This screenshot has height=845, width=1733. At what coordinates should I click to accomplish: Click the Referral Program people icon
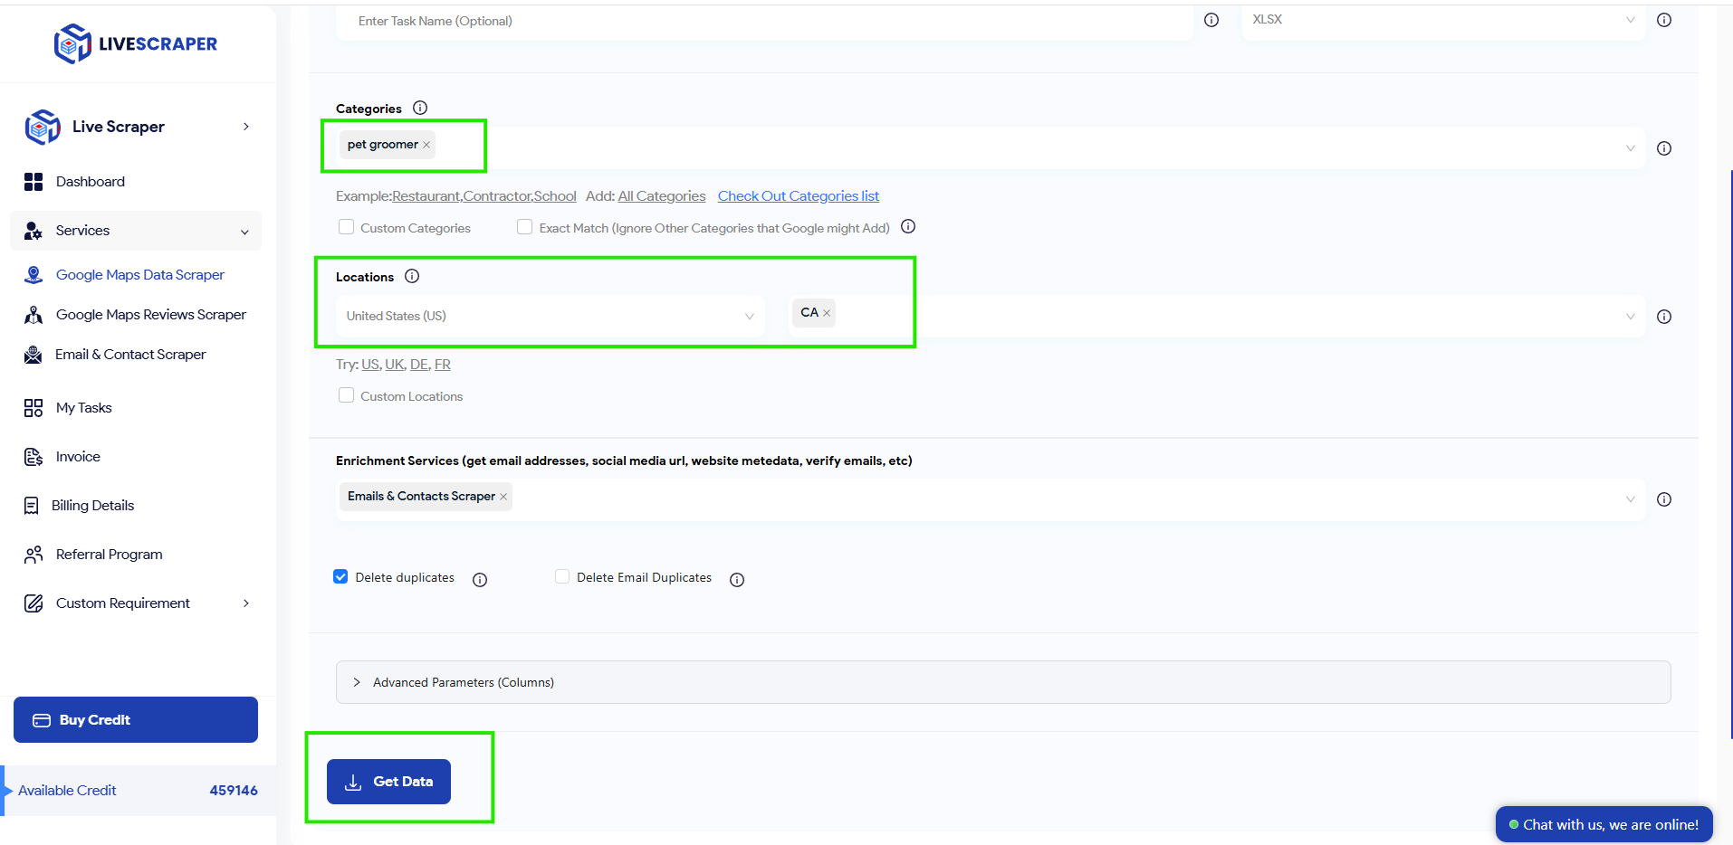pos(34,555)
